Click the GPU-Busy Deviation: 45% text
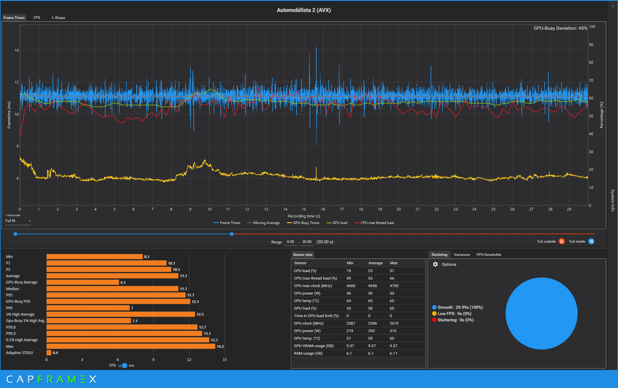This screenshot has width=618, height=388. click(560, 28)
